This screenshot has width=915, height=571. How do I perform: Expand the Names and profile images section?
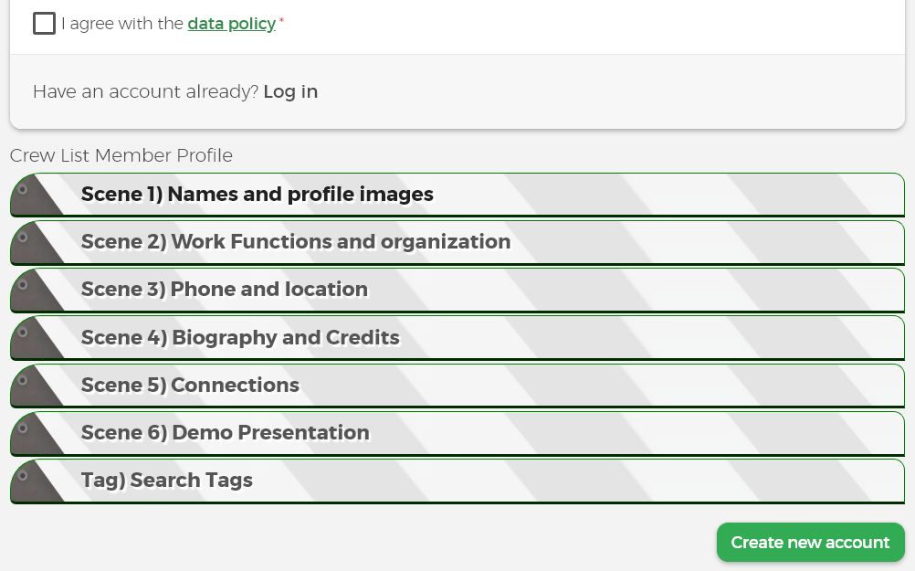click(257, 195)
